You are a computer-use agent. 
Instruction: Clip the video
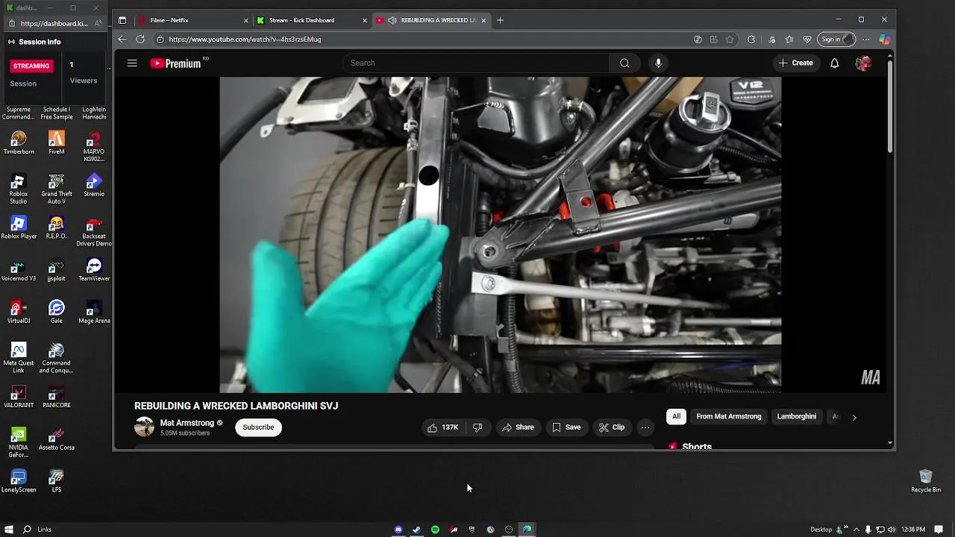(611, 427)
